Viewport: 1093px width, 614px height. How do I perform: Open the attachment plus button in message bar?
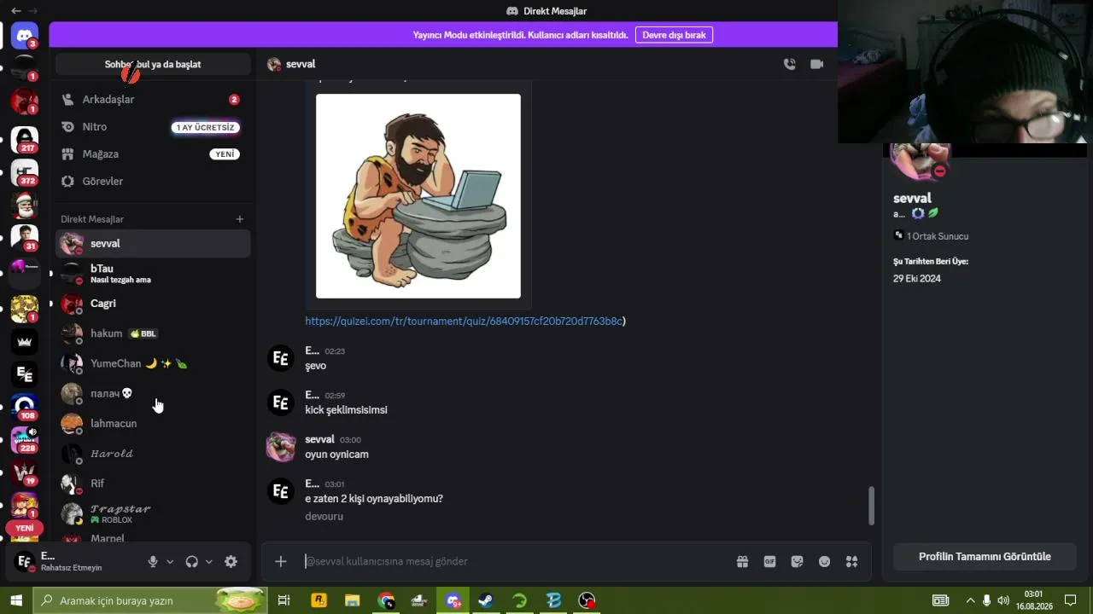pos(281,561)
